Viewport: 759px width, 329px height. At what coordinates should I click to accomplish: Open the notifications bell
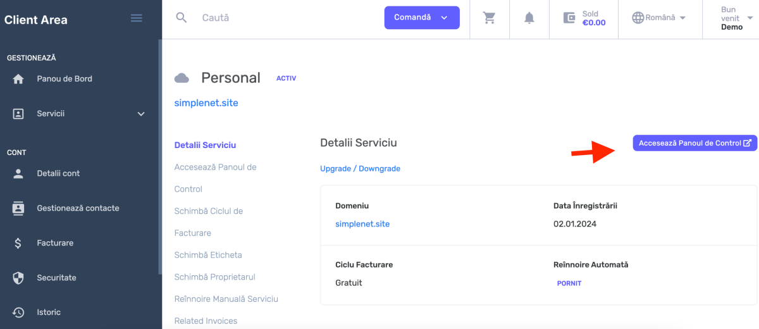529,18
